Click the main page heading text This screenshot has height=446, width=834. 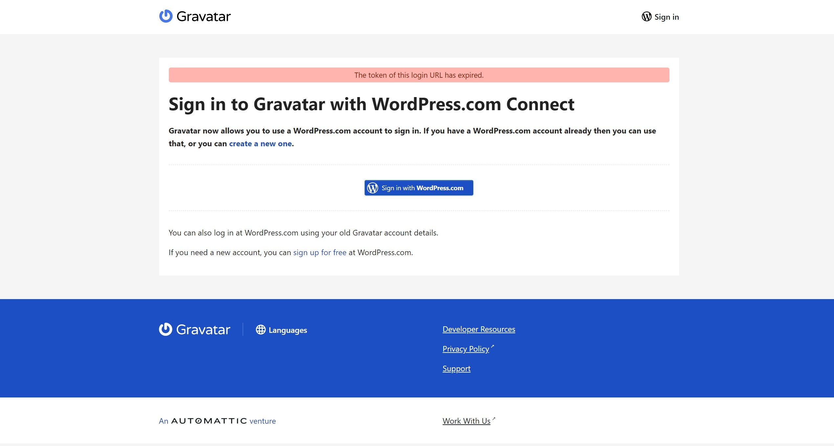point(371,104)
